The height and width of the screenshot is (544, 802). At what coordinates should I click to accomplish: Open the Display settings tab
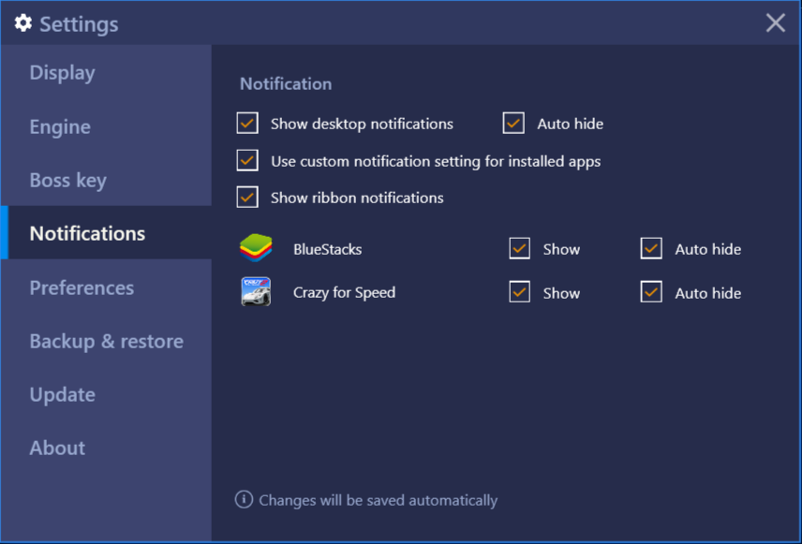click(106, 73)
